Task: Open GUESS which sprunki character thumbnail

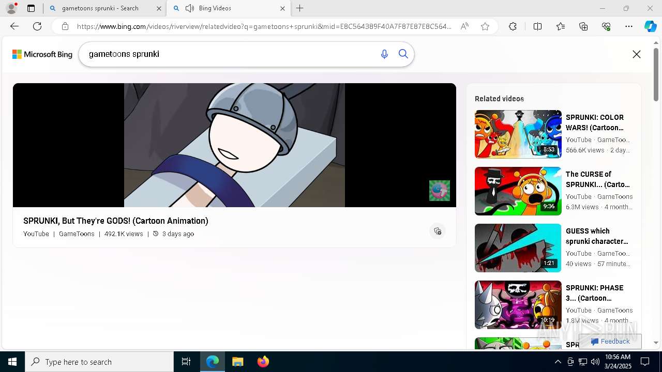Action: coord(518,248)
